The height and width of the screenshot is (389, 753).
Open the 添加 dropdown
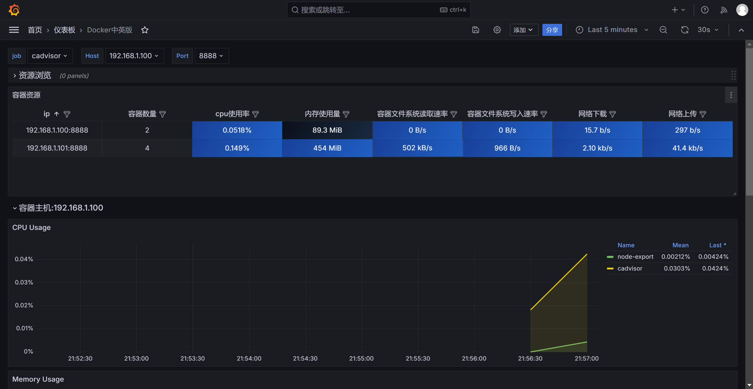click(524, 30)
